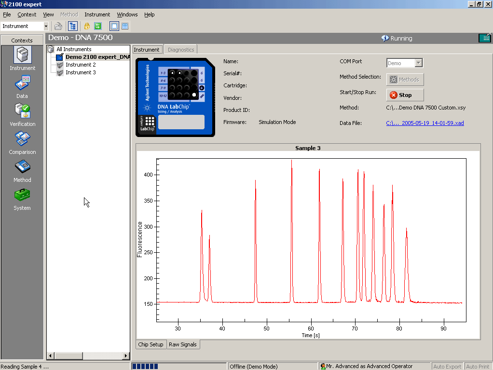Screen dimensions: 493x370
Task: Click the tree panel scroll right arrow
Action: point(126,356)
